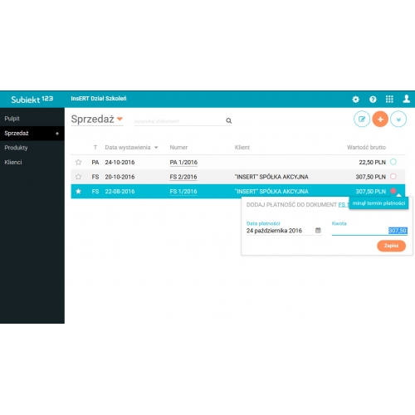The image size is (415, 415).
Task: Click the edit document circle icon
Action: pyautogui.click(x=362, y=120)
